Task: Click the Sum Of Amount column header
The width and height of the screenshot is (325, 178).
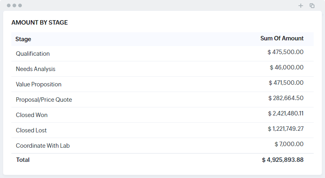Action: 282,38
